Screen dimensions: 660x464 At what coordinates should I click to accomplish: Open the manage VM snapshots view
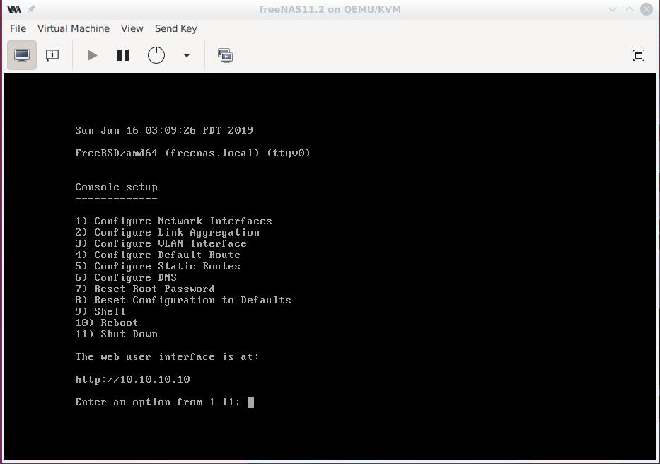pos(225,55)
